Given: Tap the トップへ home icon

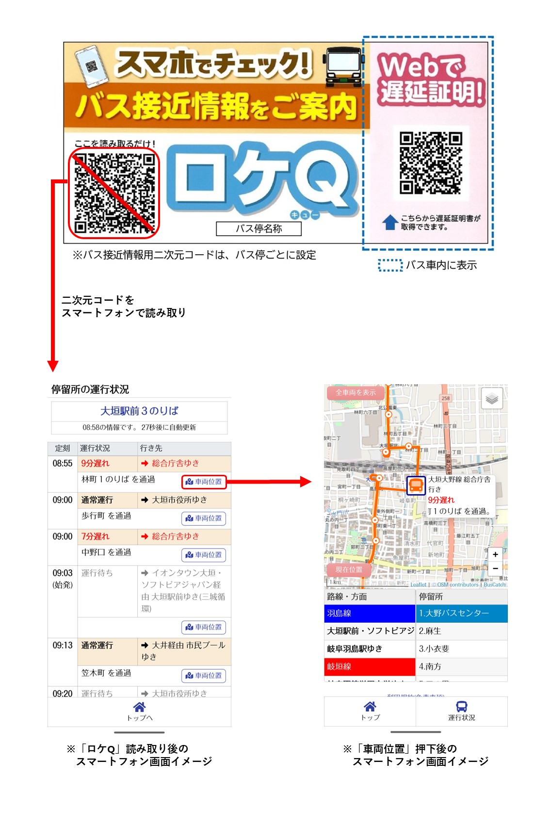Looking at the screenshot, I should 139,707.
